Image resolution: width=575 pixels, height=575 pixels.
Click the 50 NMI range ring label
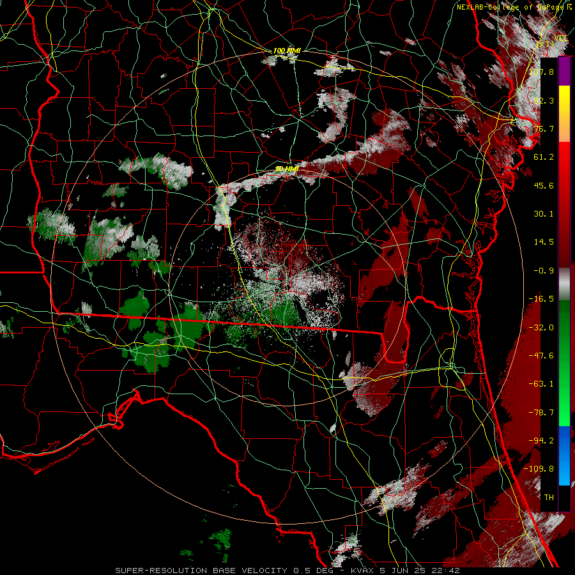point(287,169)
